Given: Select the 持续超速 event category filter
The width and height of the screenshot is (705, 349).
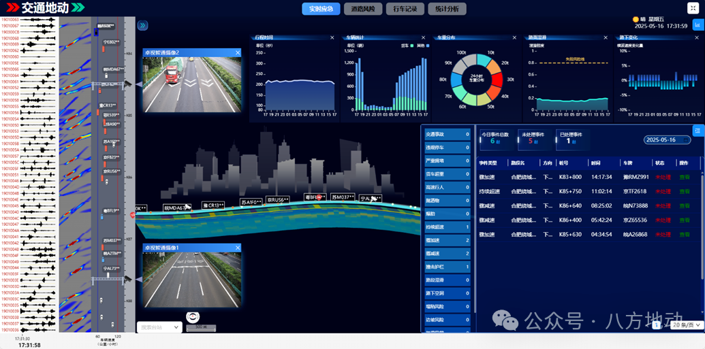Looking at the screenshot, I should [446, 227].
